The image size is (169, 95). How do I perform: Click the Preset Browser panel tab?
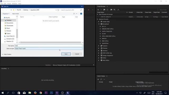click(101, 6)
